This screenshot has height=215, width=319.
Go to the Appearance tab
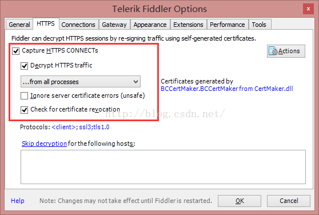point(150,25)
